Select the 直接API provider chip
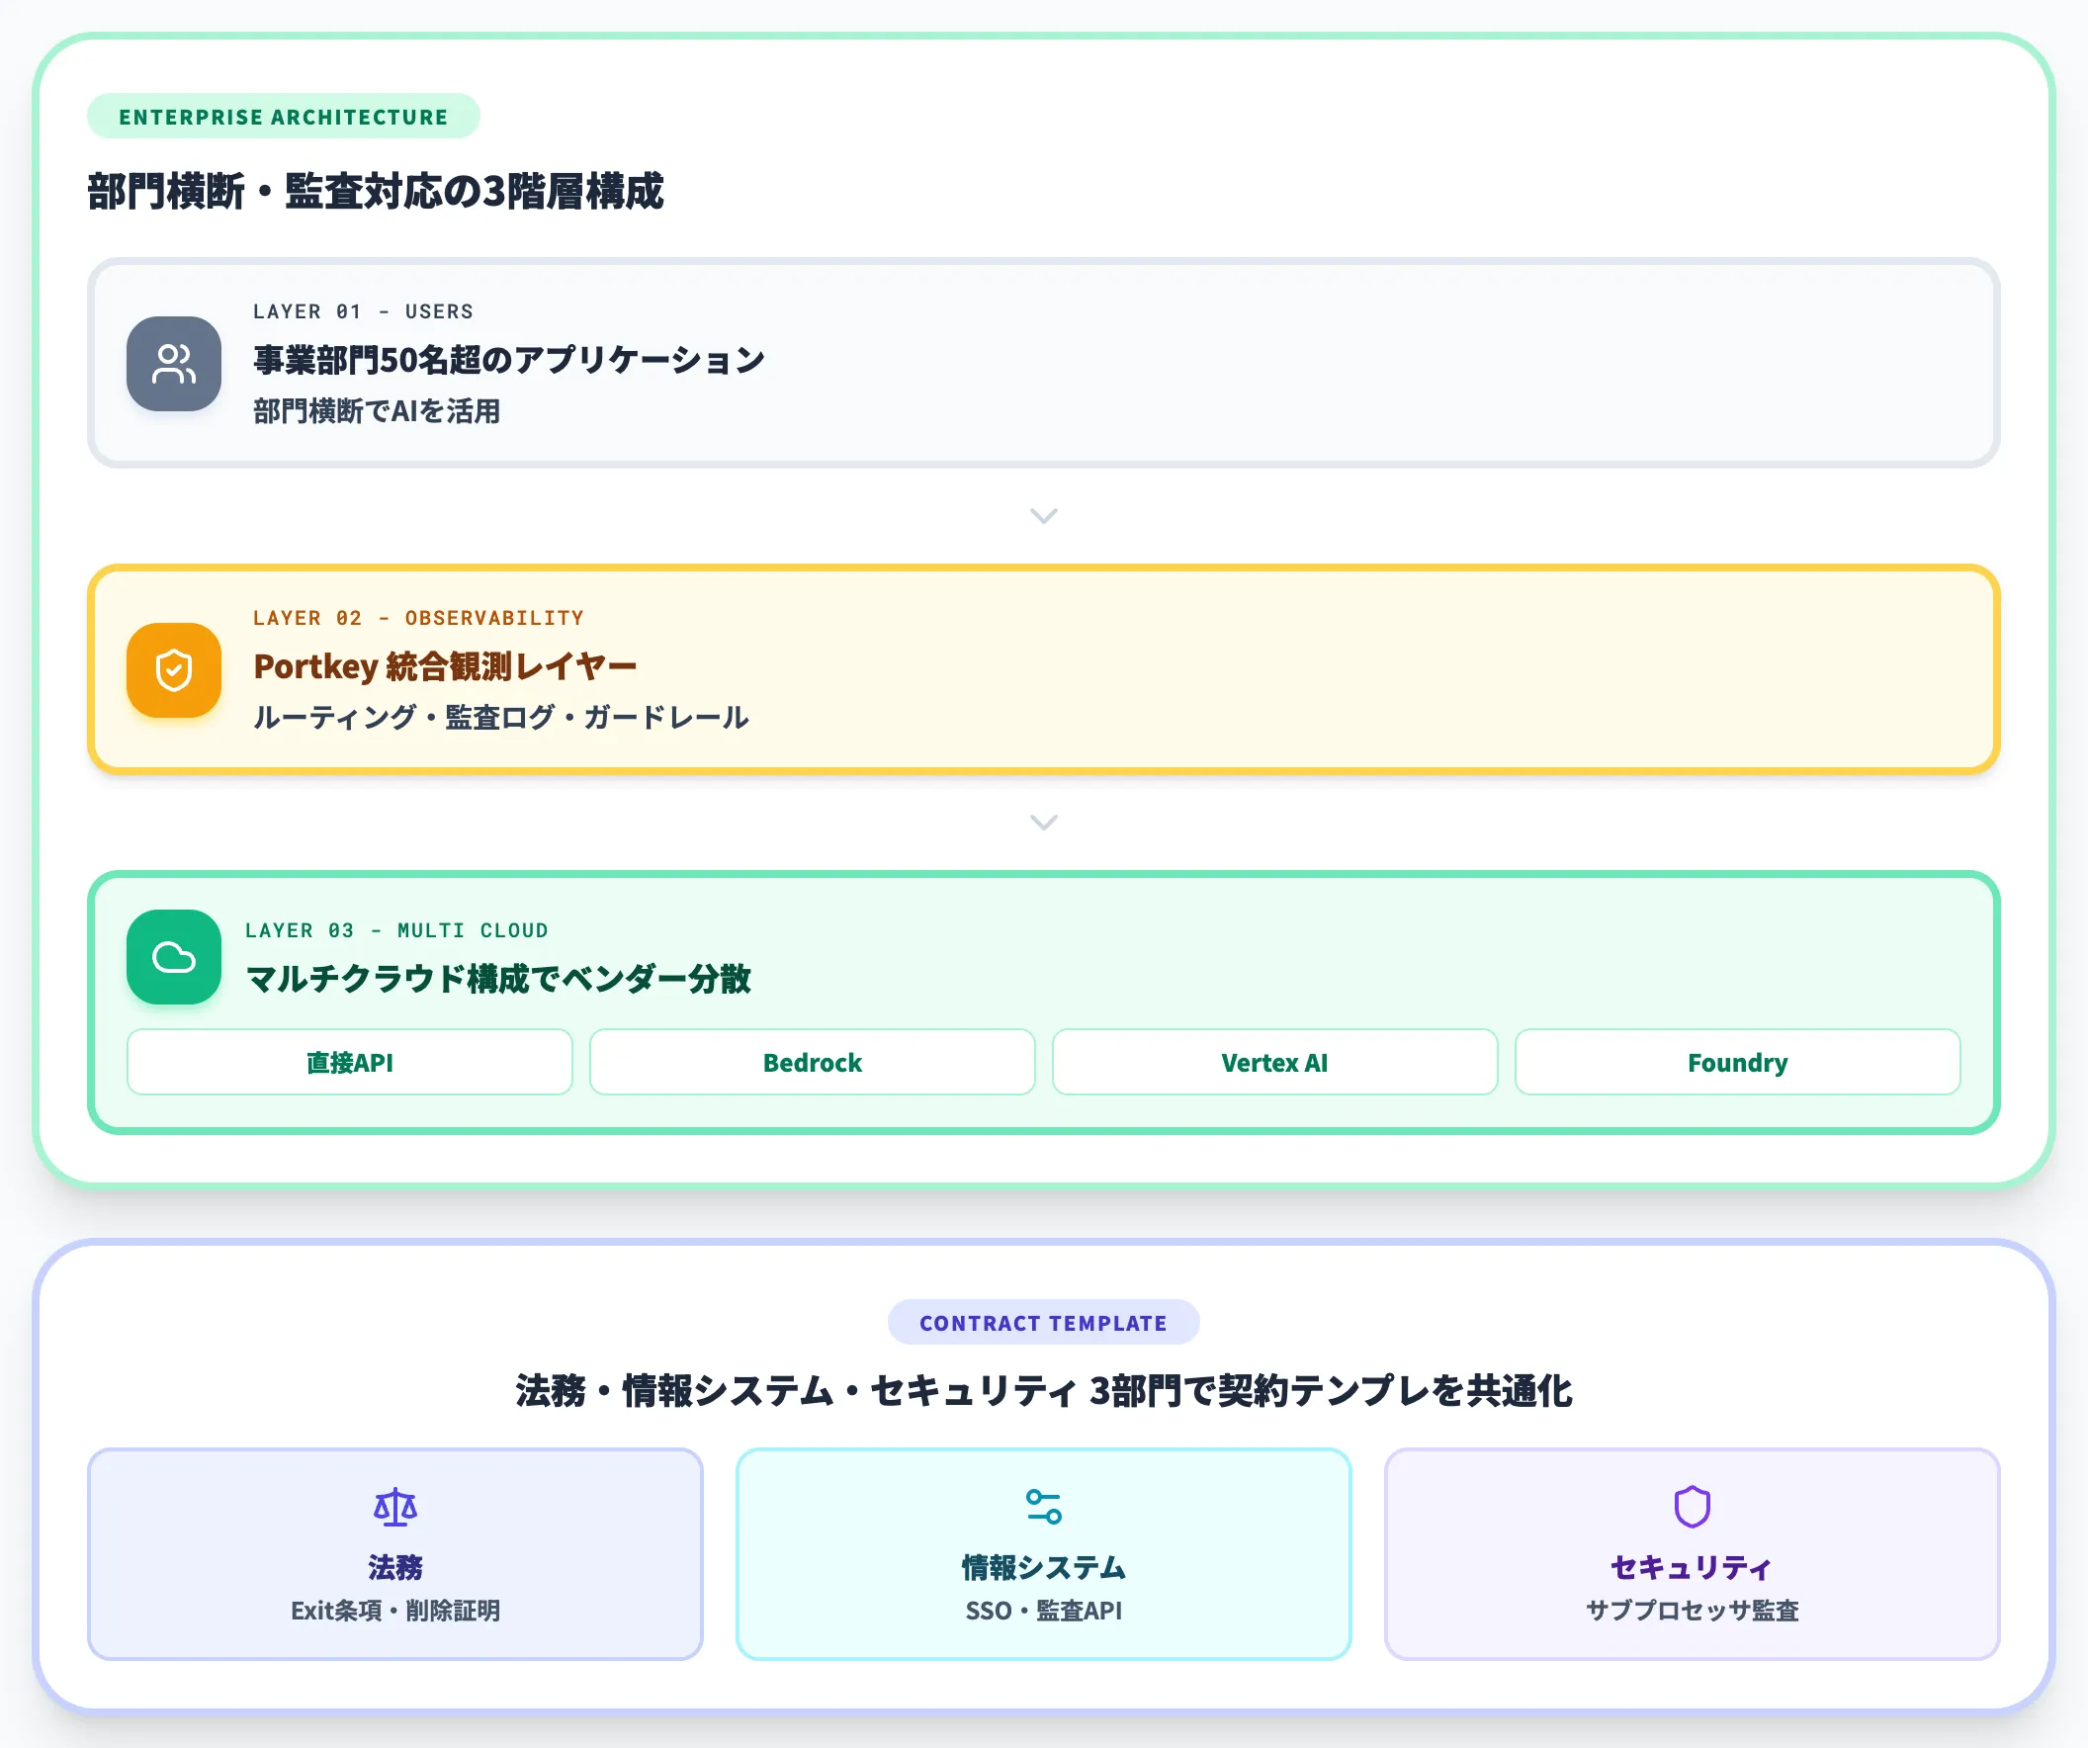The image size is (2088, 1748). (350, 1062)
